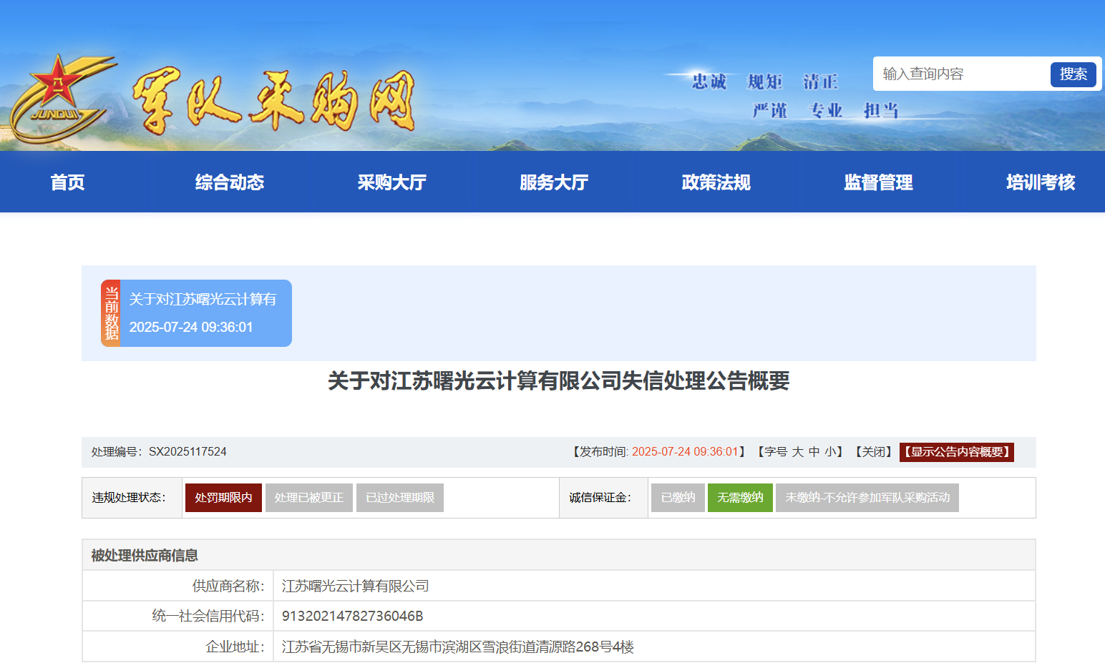Open the 首页 navigation item
Screen dimensions: 1105x668
pyautogui.click(x=67, y=182)
